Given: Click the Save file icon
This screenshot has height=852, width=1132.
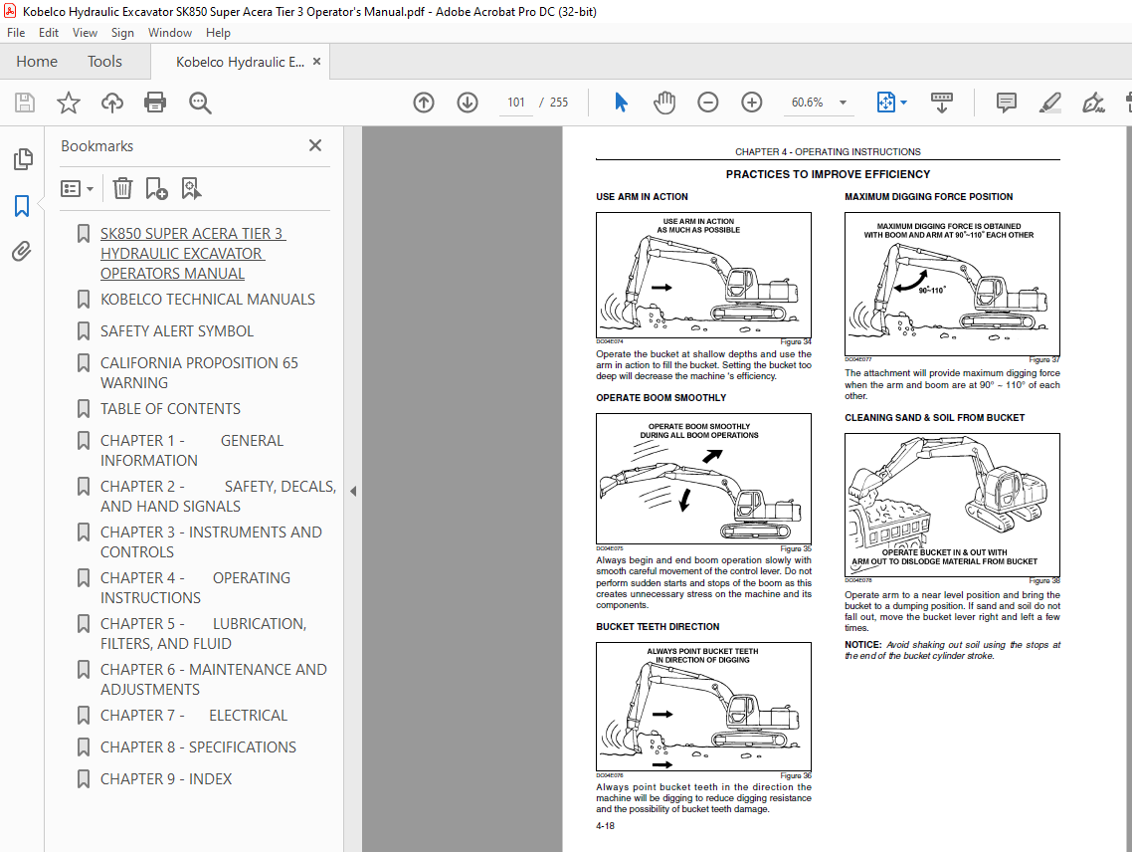Looking at the screenshot, I should point(25,103).
